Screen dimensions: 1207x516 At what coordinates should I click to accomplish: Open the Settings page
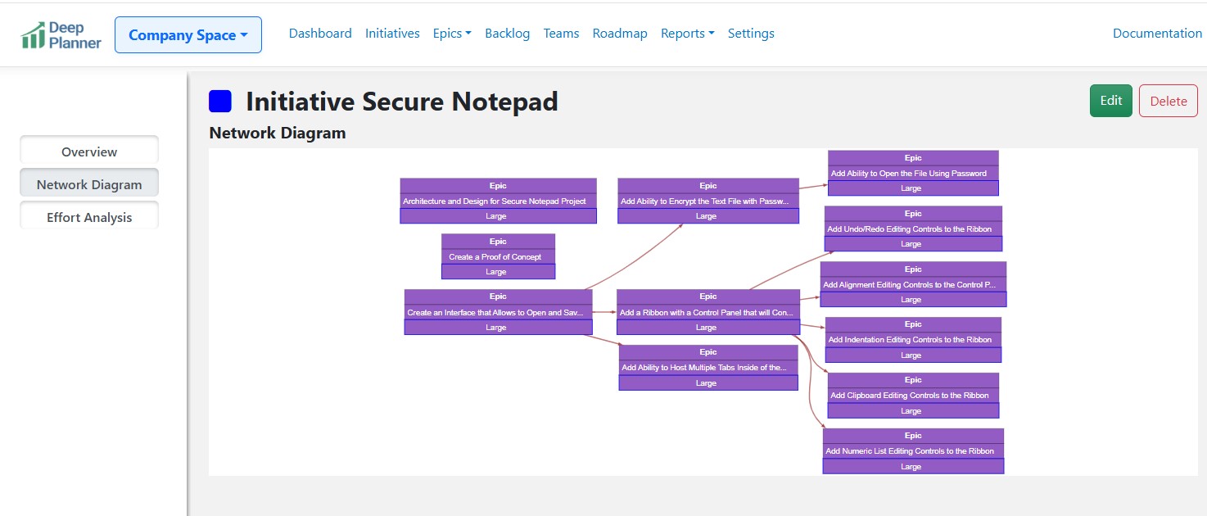(751, 34)
